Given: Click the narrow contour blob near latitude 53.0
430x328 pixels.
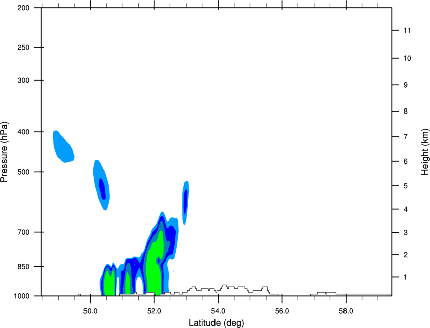Looking at the screenshot, I should pos(186,202).
